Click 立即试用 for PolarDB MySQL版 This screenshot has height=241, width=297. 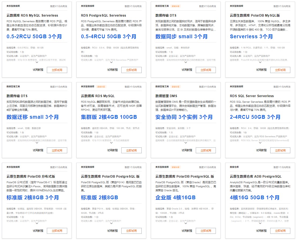pyautogui.click(x=280, y=70)
